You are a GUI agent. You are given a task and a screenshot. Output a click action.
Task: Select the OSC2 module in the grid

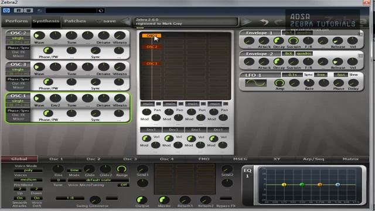pos(152,47)
